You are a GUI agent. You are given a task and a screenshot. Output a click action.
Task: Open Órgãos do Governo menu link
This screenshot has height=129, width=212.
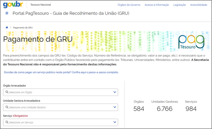tap(129, 5)
